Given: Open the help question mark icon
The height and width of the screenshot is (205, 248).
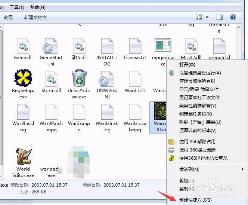Looking at the screenshot, I should 233,17.
